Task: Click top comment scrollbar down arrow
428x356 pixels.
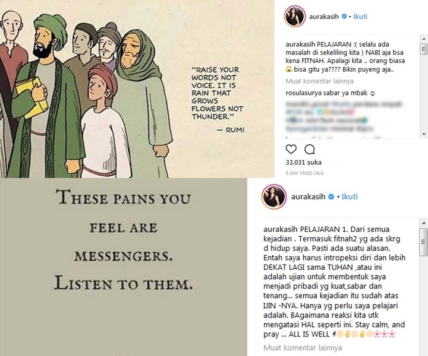Action: (x=424, y=134)
